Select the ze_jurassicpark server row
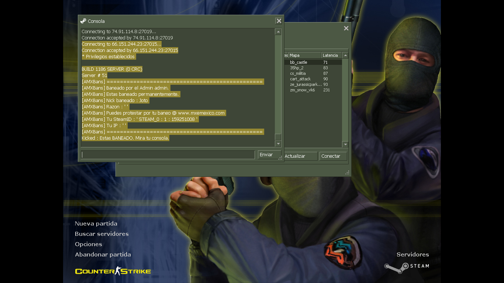This screenshot has height=283, width=504. (313, 84)
